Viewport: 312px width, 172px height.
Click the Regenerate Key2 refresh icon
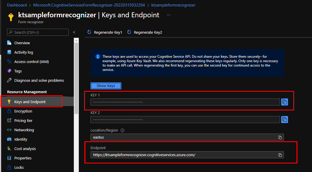click(129, 32)
